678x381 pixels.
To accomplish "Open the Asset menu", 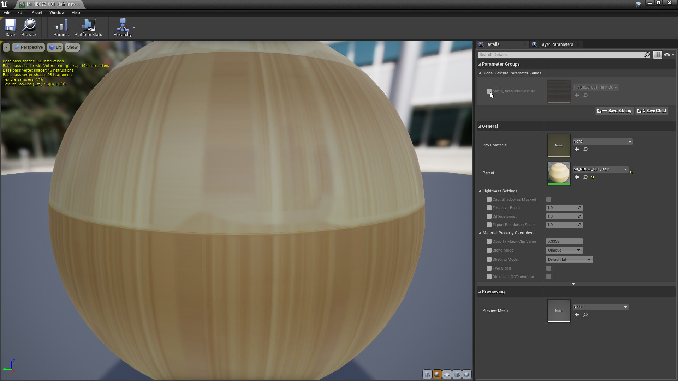I will pyautogui.click(x=37, y=13).
